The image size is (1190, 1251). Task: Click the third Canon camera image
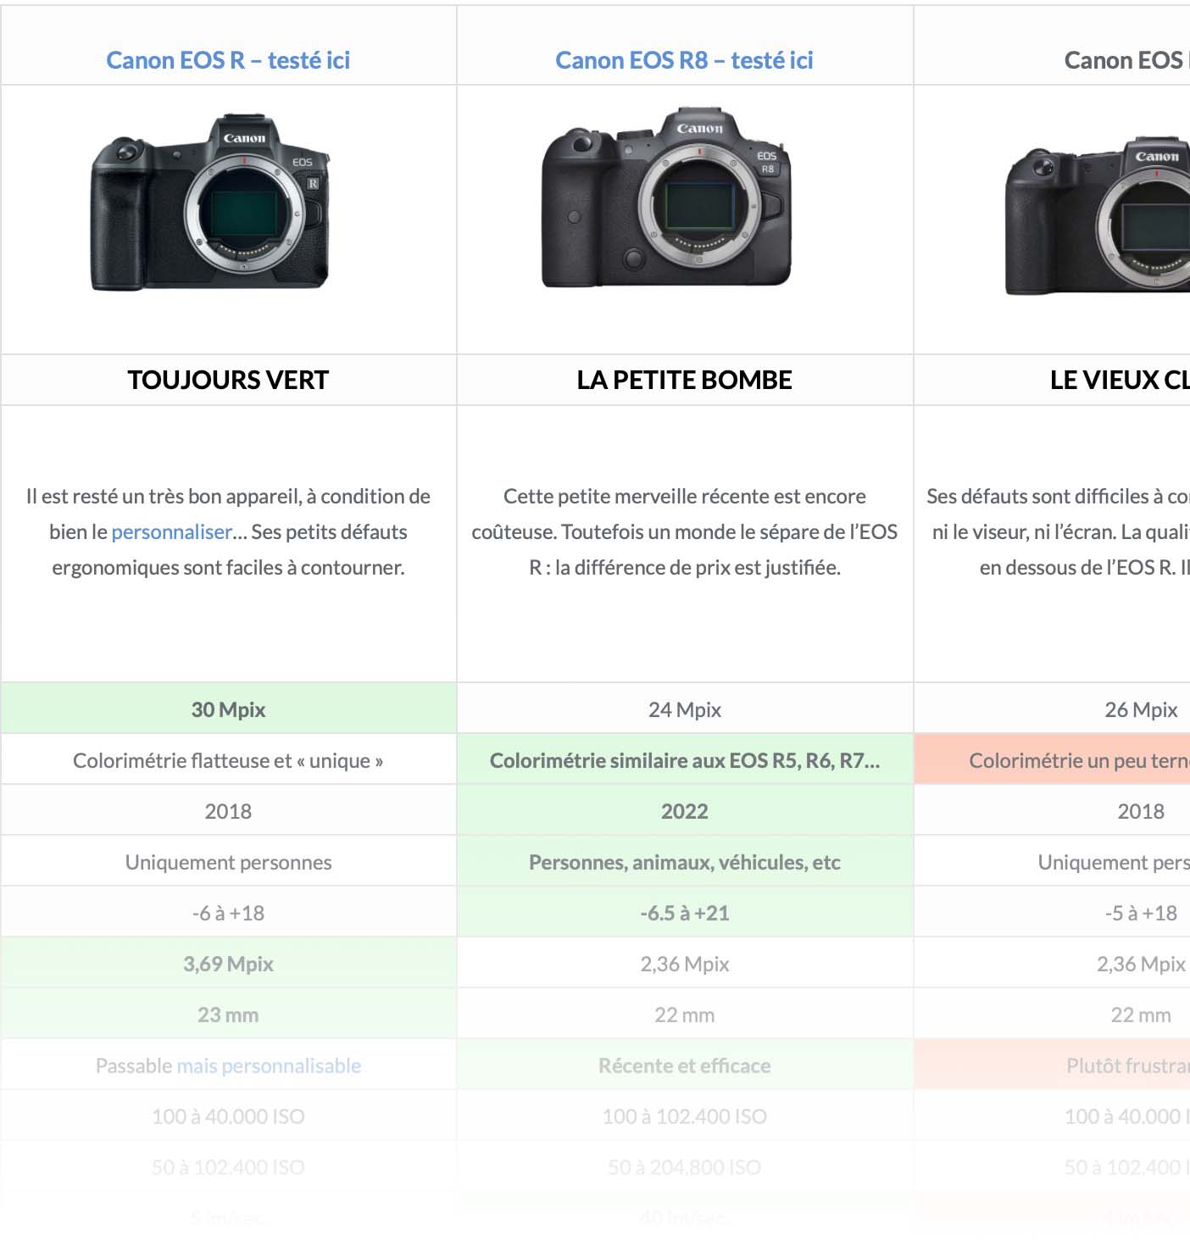pyautogui.click(x=1098, y=216)
